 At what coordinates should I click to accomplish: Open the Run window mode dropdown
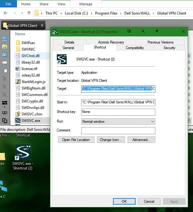click(118, 121)
